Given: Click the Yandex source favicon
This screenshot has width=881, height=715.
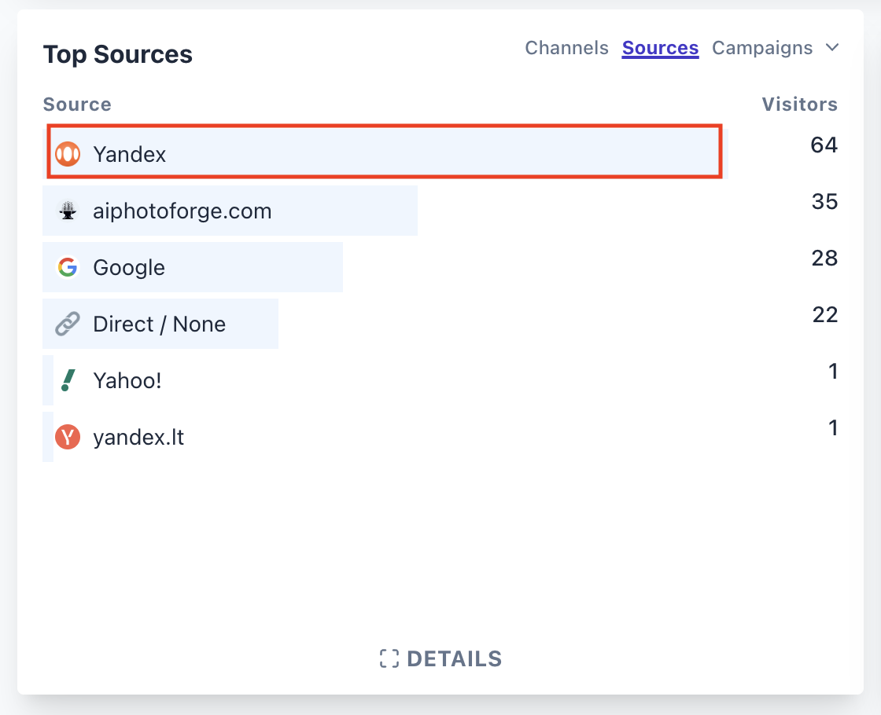Looking at the screenshot, I should pyautogui.click(x=68, y=154).
